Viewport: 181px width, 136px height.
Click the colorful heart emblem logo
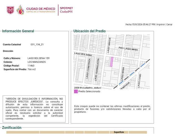(20, 10)
